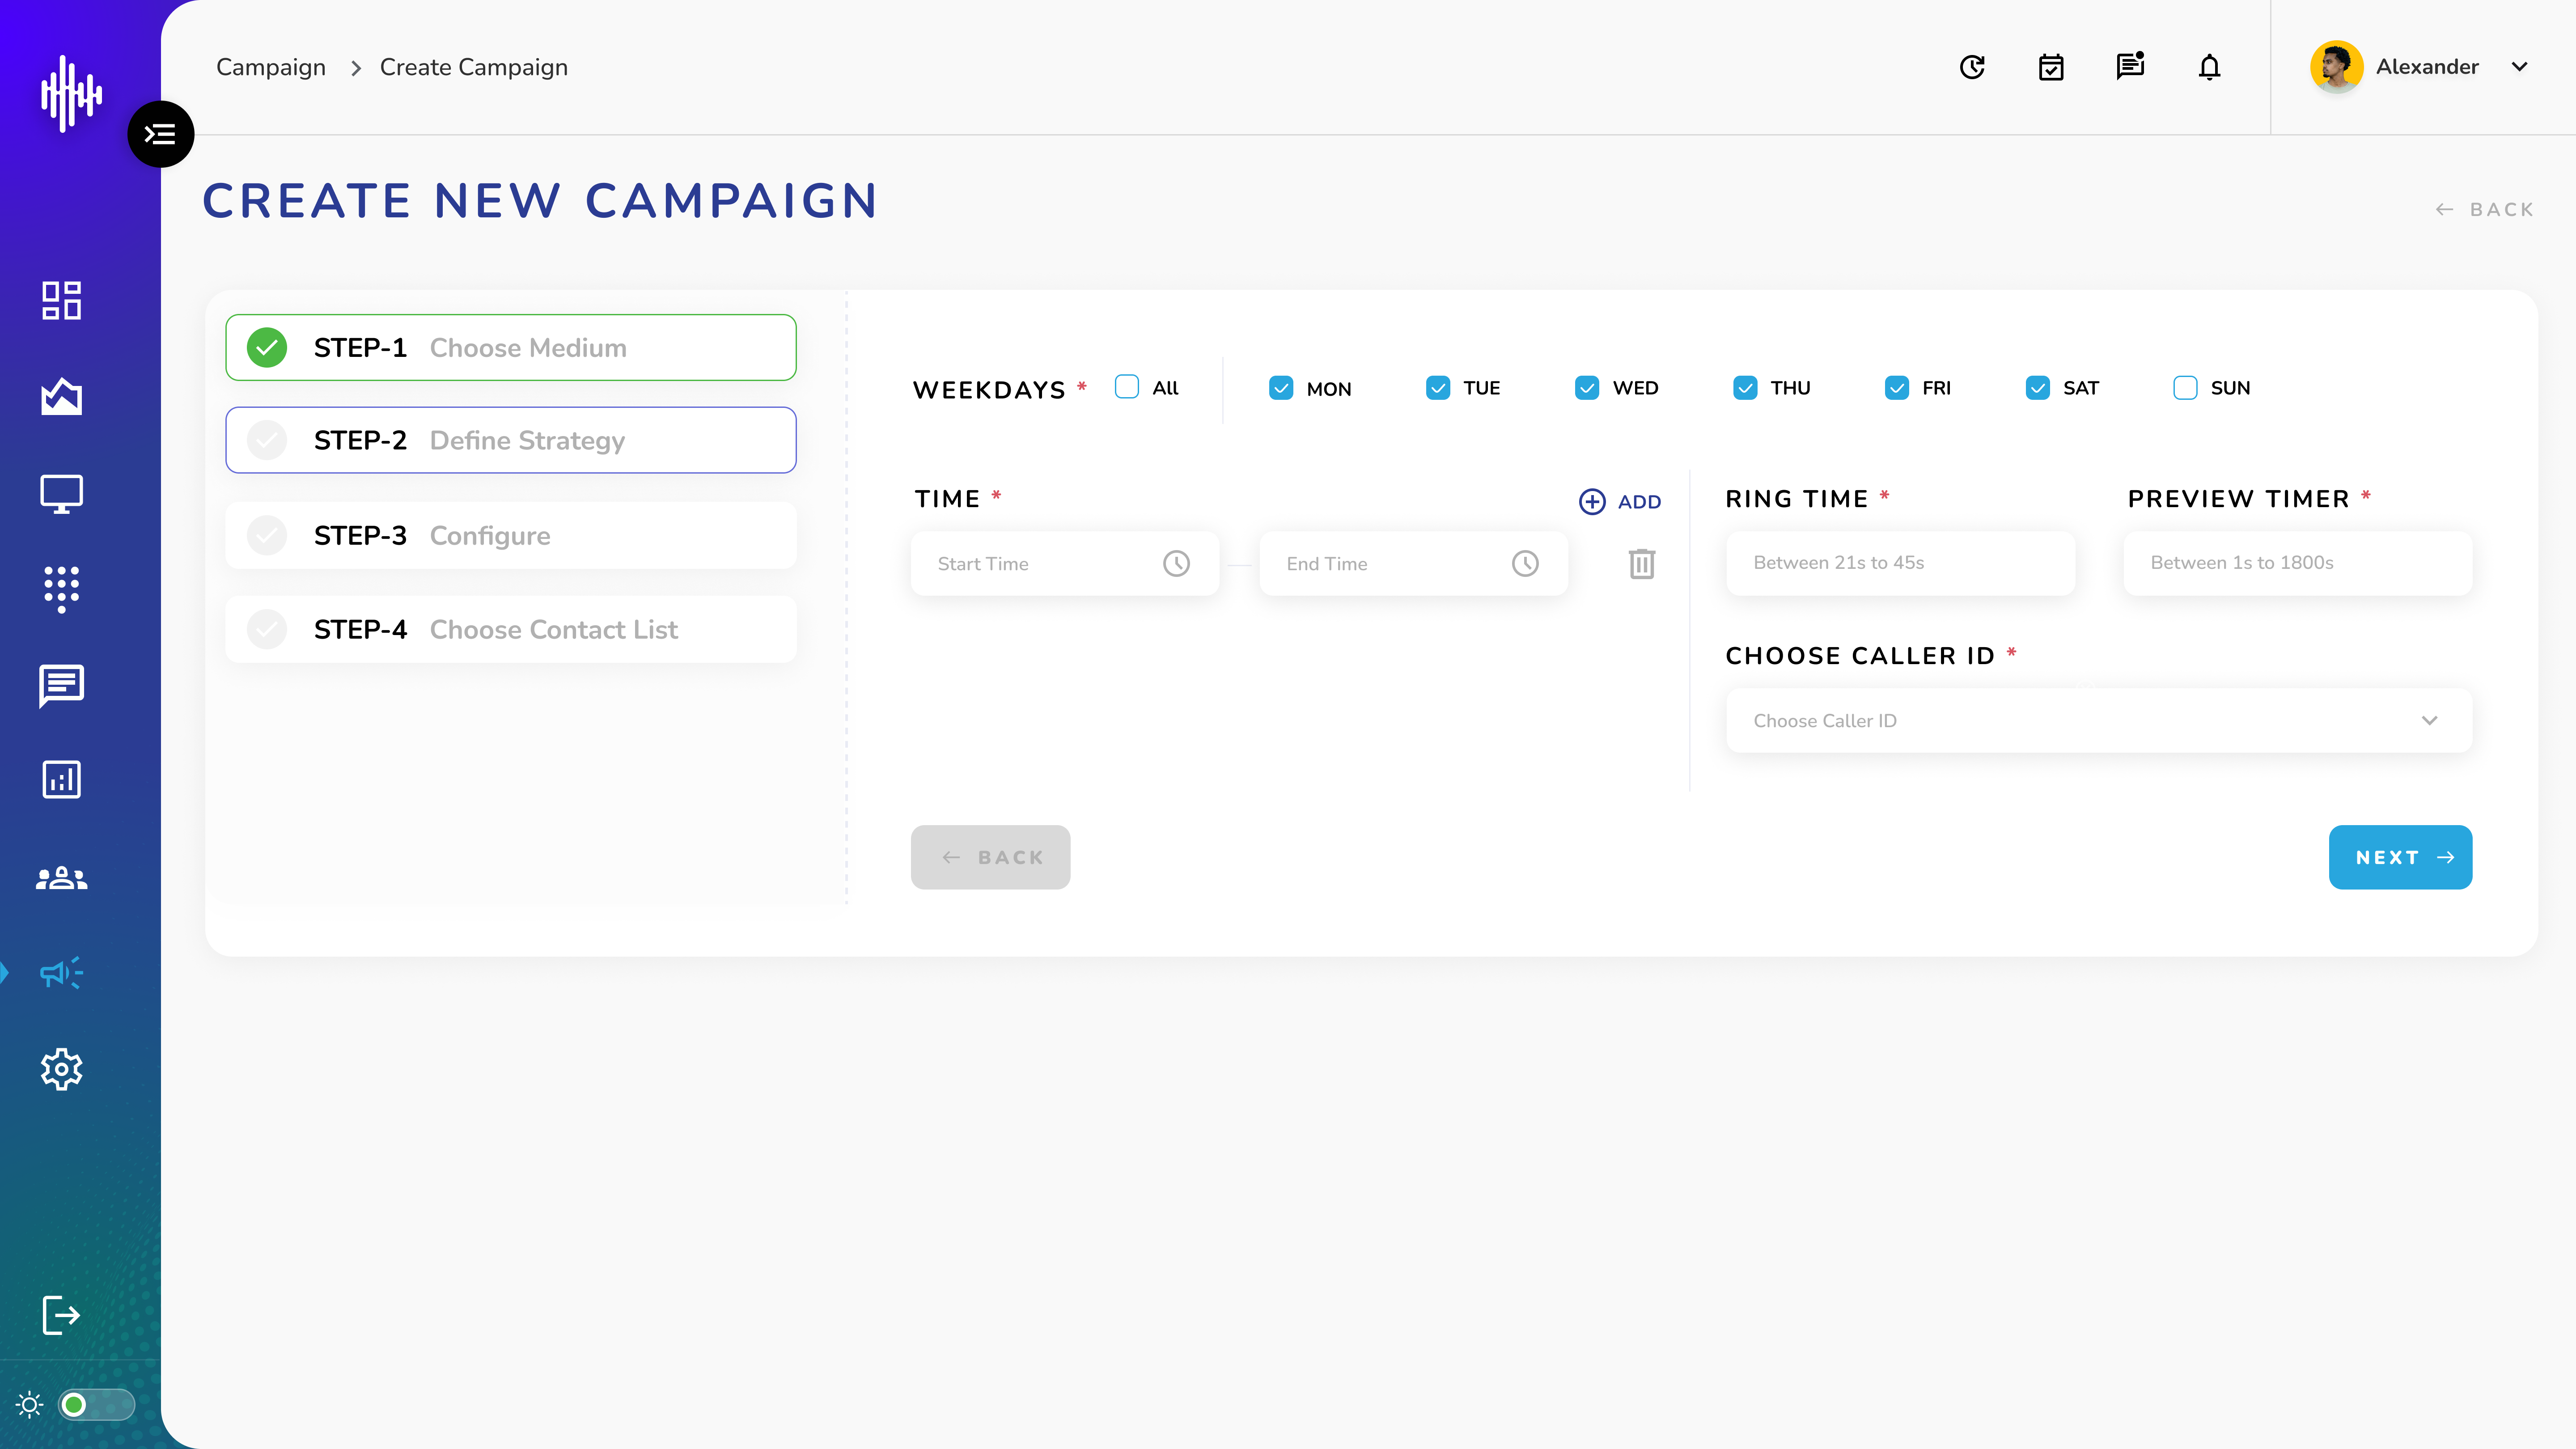Toggle the theme mode switch

96,1405
